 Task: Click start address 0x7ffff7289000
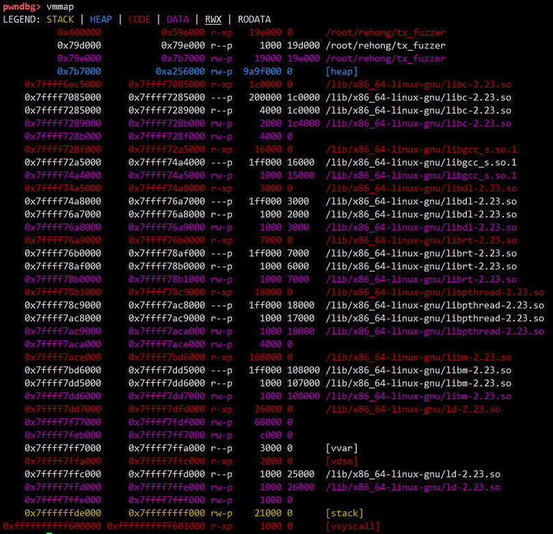tap(63, 124)
